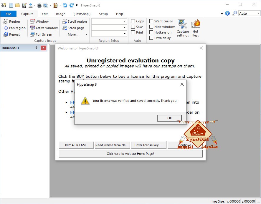
Task: Toggle Hotkeys on checkbox
Action: (x=151, y=32)
